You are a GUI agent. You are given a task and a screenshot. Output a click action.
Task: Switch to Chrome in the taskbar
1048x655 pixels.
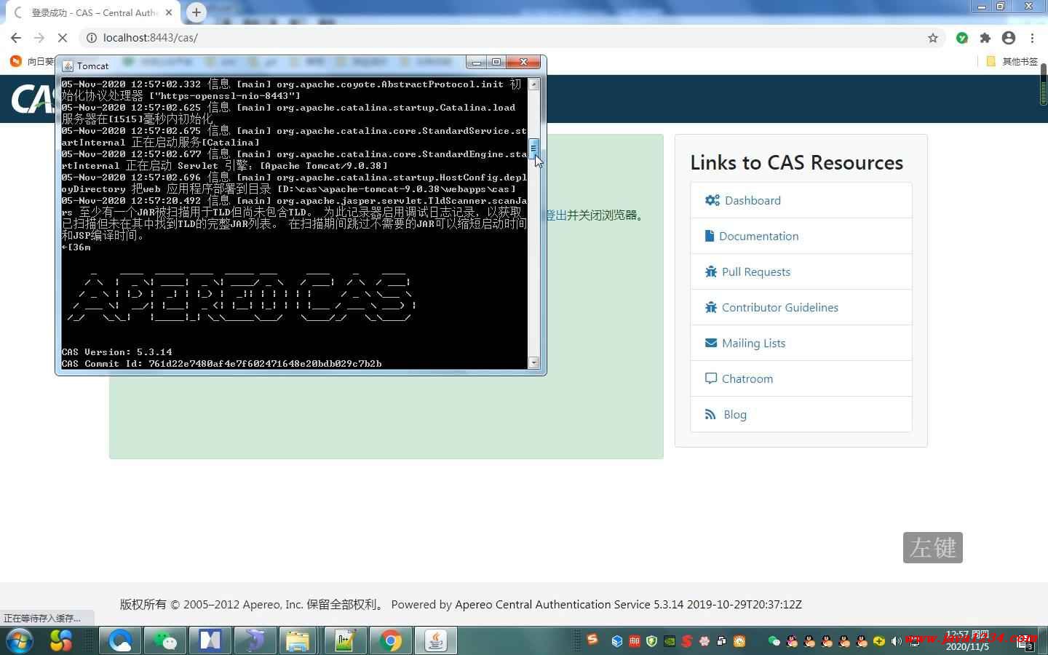390,640
